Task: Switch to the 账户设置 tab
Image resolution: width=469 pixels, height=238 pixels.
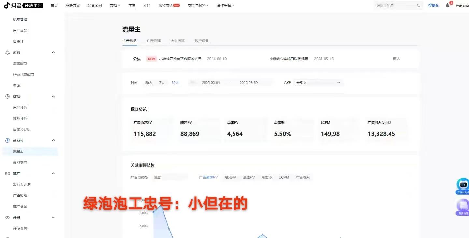Action: click(x=202, y=41)
